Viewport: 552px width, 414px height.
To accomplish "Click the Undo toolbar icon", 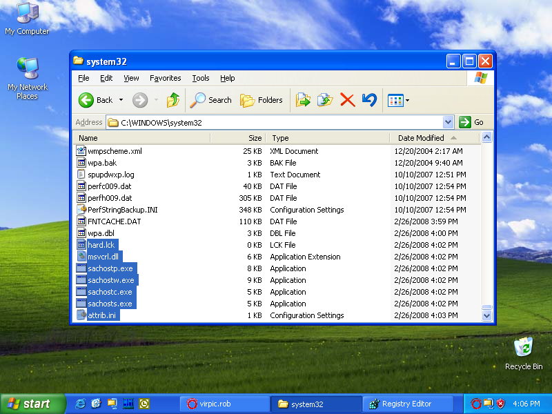I will (x=369, y=100).
